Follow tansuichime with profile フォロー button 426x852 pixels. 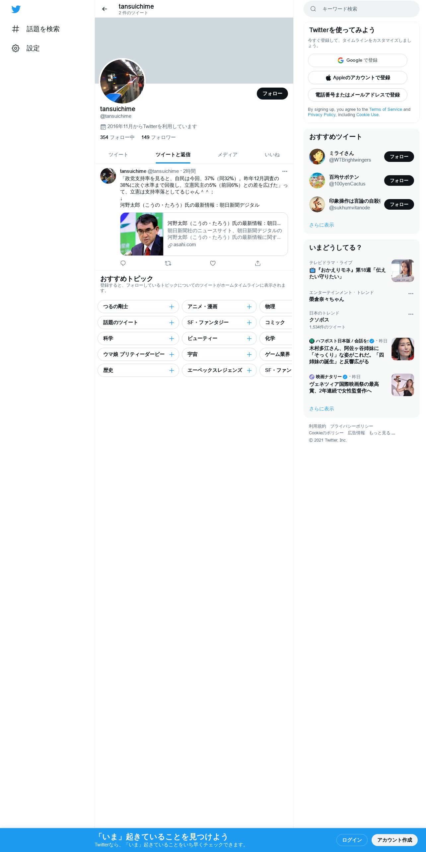(272, 94)
